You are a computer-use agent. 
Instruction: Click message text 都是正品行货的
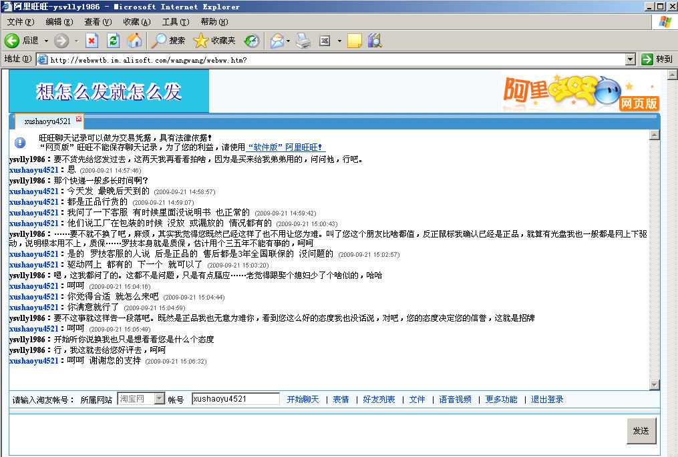[98, 201]
